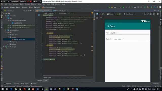162x91 pixels.
Task: Click the layout gutter icon next to LinearLayout
Action: point(39,15)
